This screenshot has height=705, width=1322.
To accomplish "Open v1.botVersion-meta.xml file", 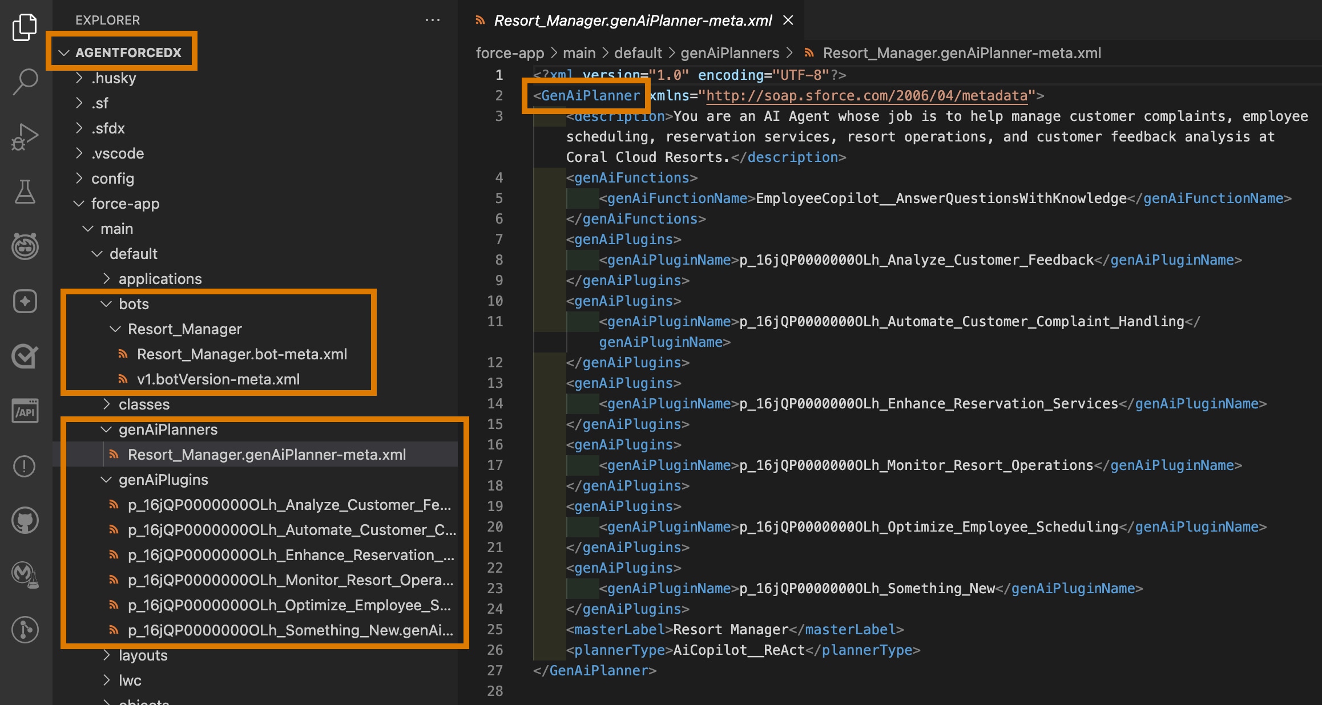I will coord(218,379).
